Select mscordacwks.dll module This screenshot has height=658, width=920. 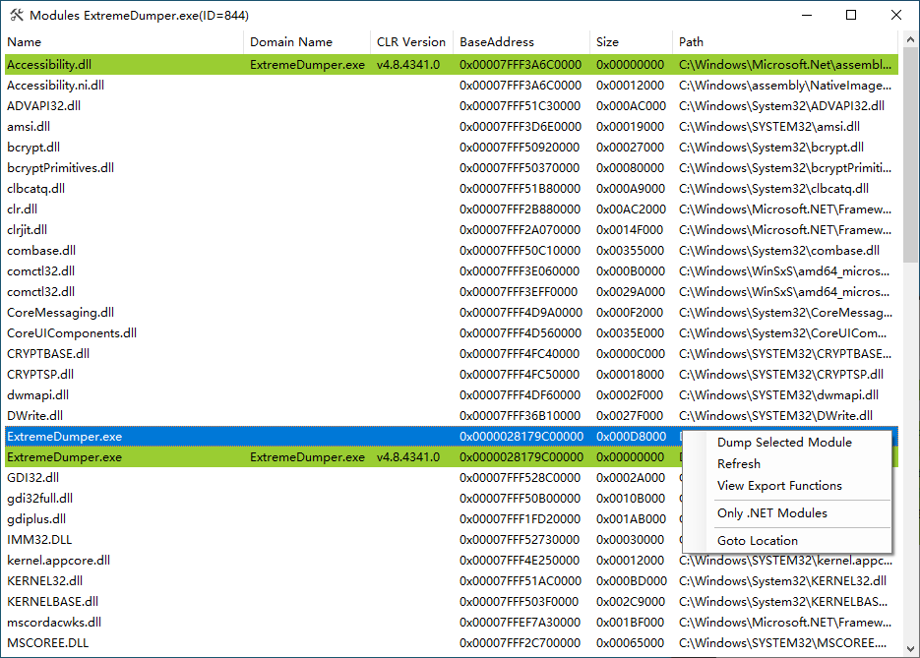point(452,623)
